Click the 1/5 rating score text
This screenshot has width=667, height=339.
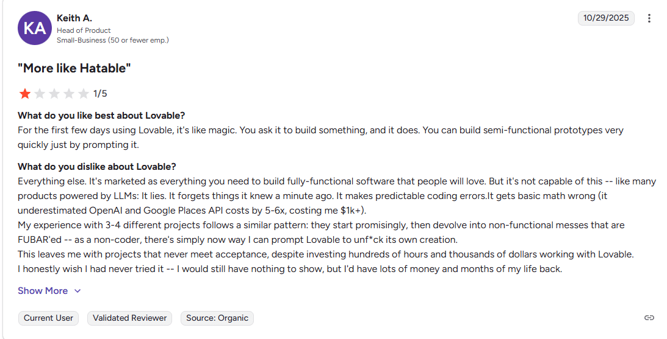[x=100, y=94]
